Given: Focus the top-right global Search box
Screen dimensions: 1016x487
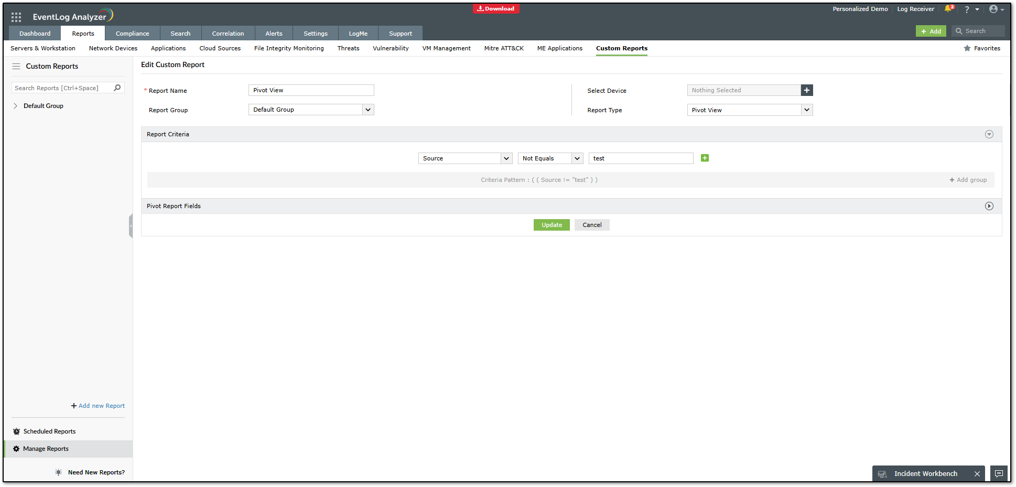Looking at the screenshot, I should point(978,31).
